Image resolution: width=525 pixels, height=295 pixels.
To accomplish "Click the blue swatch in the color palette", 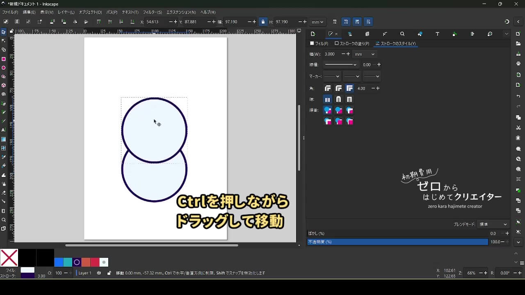I will click(59, 262).
